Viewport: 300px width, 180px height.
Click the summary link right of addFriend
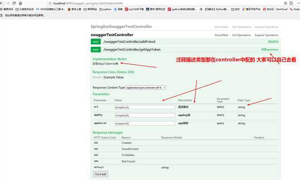(x=273, y=42)
